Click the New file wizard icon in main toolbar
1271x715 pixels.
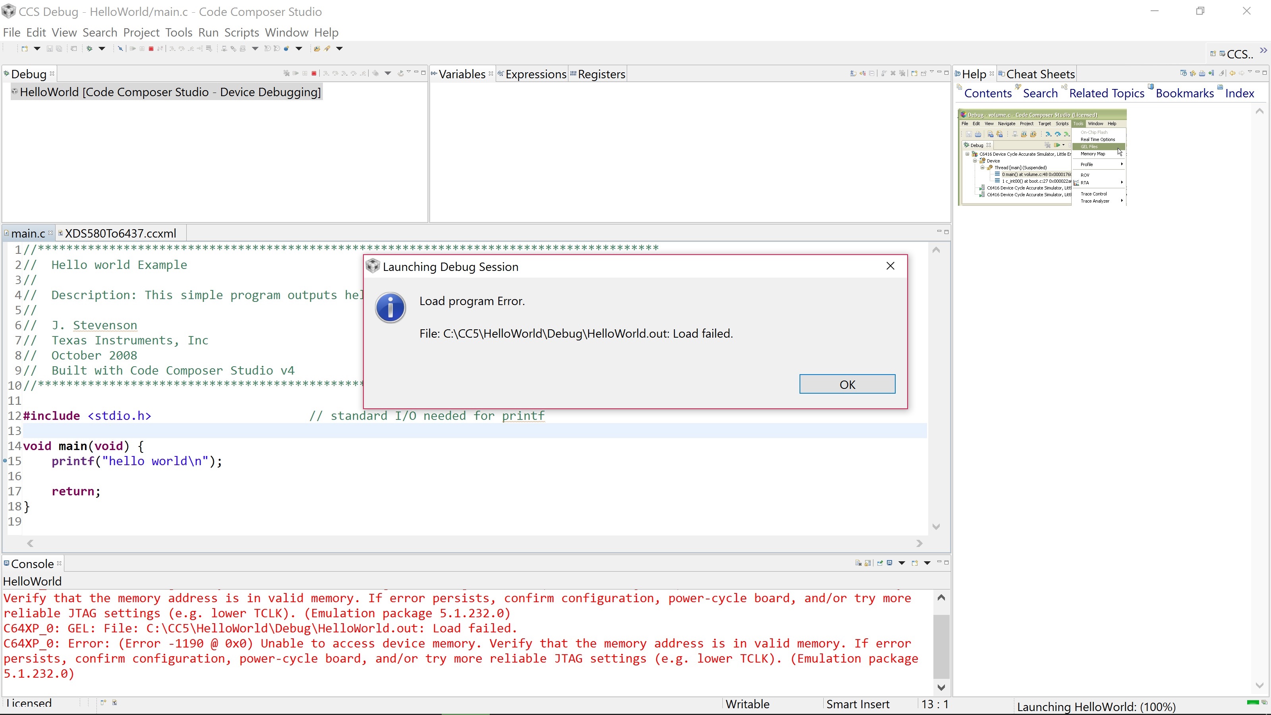[x=25, y=49]
